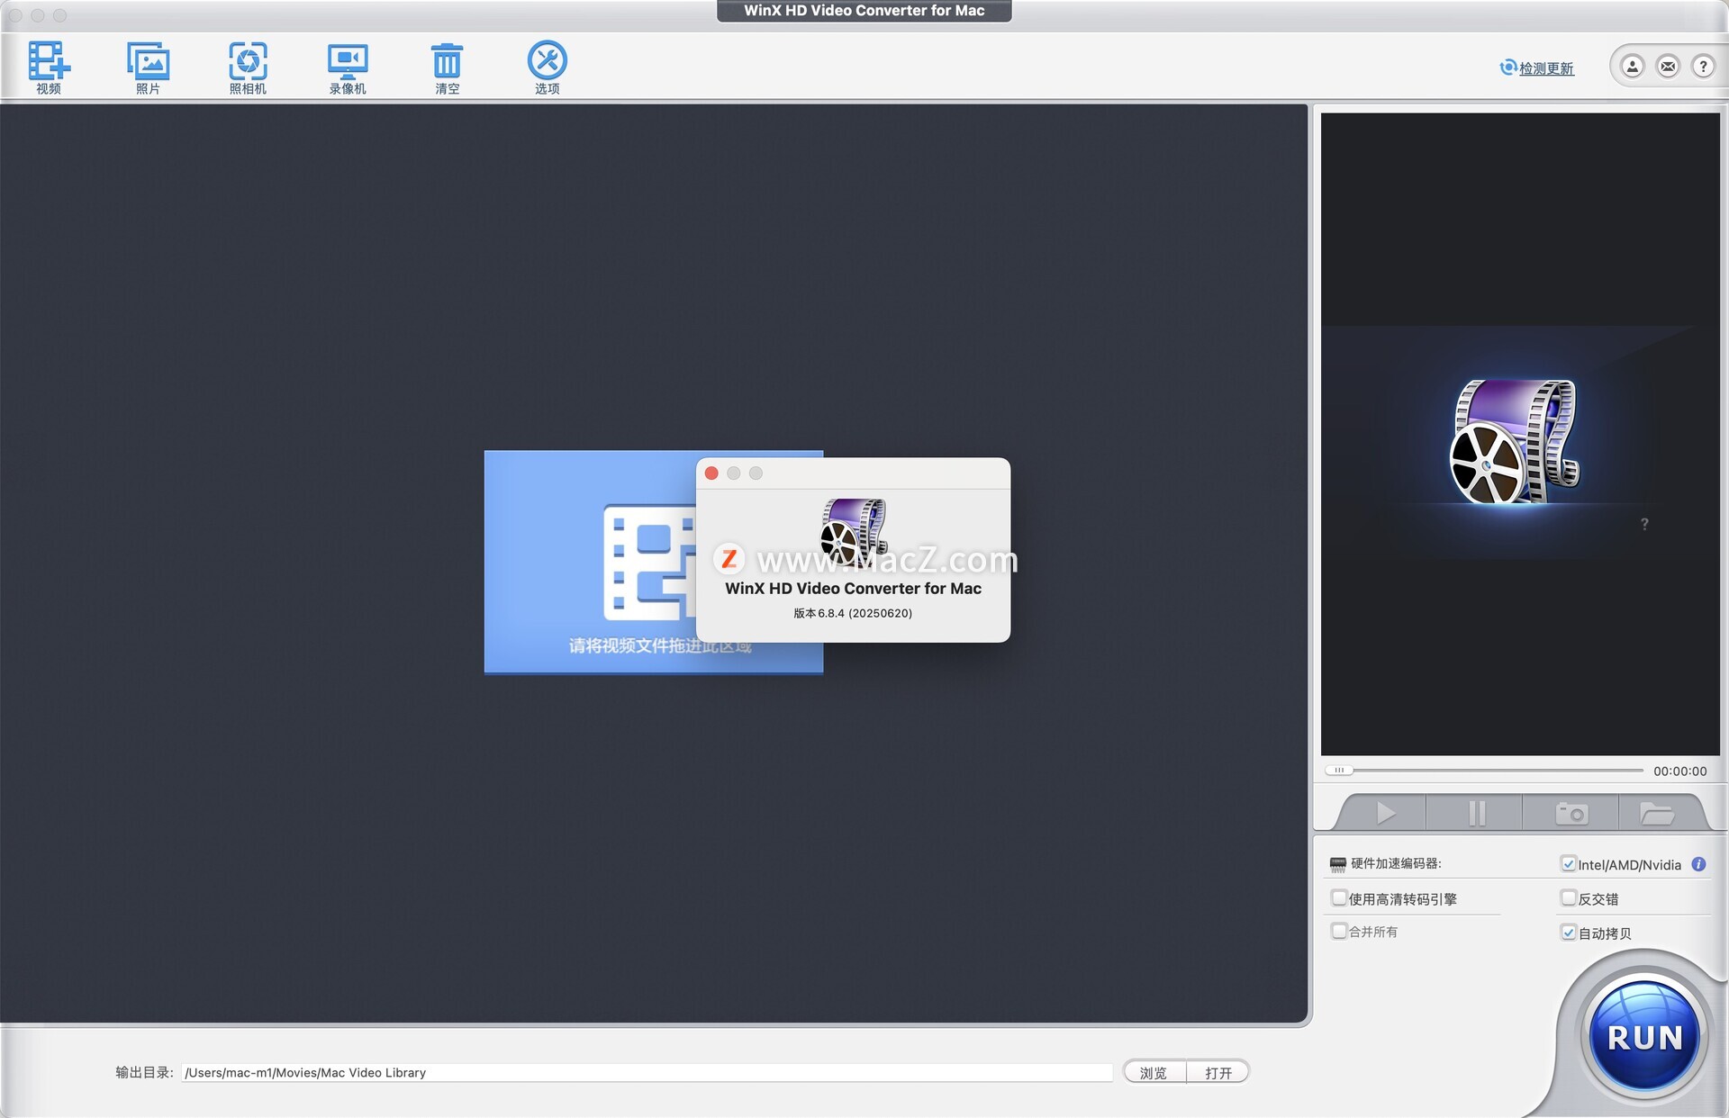Open the 选项 options settings
1729x1118 pixels.
[547, 68]
